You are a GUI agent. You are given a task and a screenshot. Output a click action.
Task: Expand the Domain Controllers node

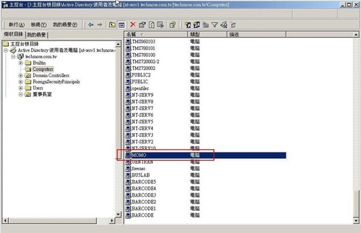point(20,75)
